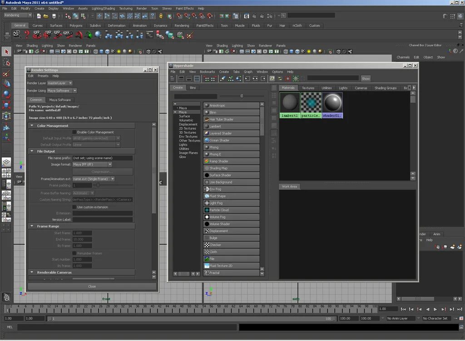Open the Render Using Maya Software dropdown

pos(62,91)
